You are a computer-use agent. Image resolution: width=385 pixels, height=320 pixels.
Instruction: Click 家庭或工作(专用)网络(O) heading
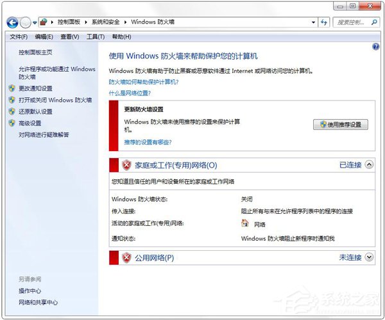176,165
